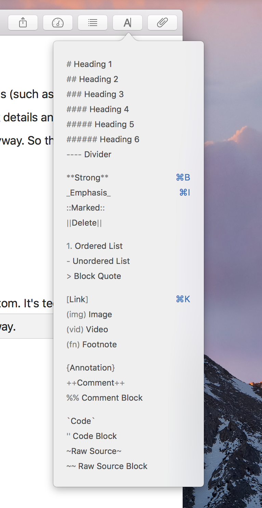Screen dimensions: 262x508
Task: Open the statistics gauge icon
Action: click(x=58, y=23)
